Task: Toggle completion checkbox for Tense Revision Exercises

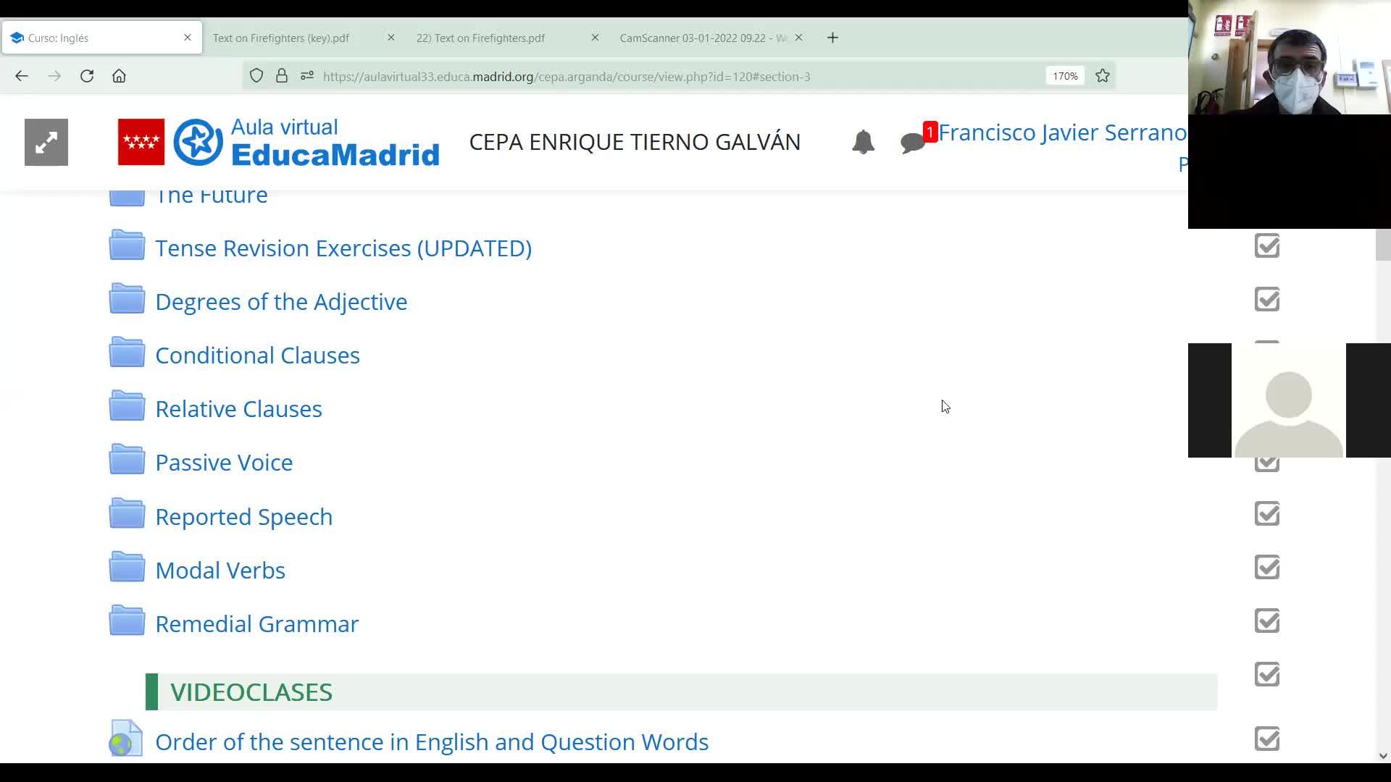Action: 1266,246
